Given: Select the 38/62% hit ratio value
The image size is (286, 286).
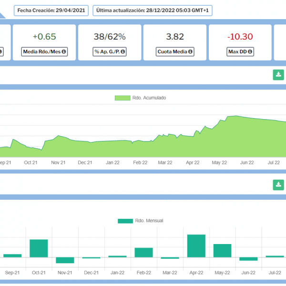Looking at the screenshot, I should pos(110,37).
